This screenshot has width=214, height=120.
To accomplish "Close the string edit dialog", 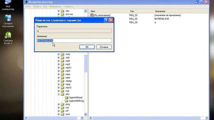I will (x=111, y=20).
